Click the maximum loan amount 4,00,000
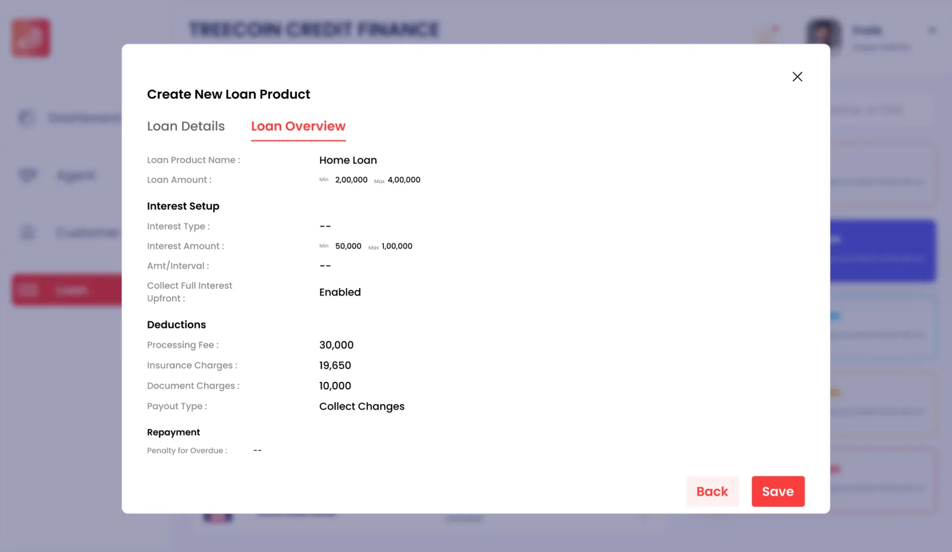952x552 pixels. pyautogui.click(x=404, y=180)
